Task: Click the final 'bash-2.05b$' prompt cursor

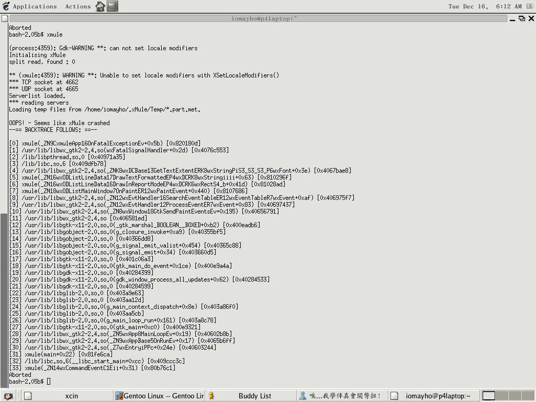Action: [x=49, y=382]
